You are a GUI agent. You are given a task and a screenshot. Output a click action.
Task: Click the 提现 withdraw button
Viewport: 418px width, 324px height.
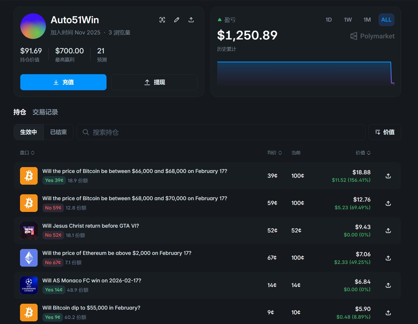coord(154,82)
